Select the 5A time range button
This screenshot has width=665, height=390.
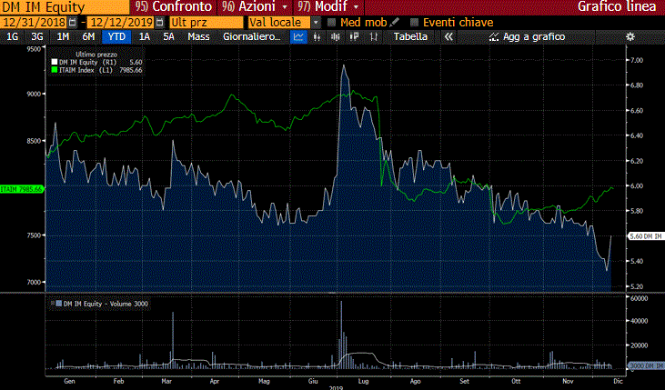[168, 36]
